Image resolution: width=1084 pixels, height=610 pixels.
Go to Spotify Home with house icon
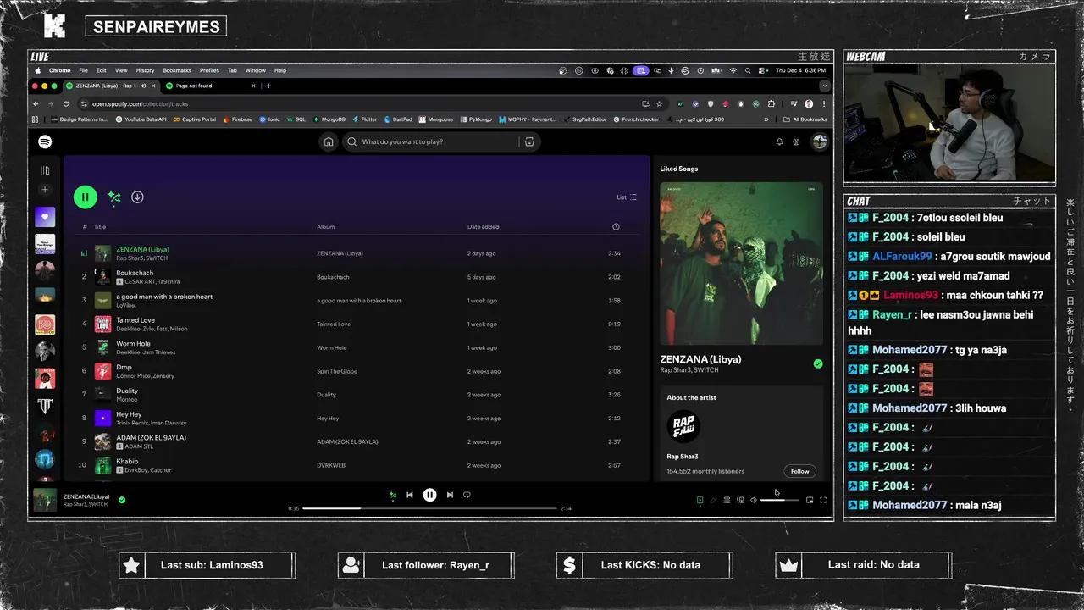coord(329,141)
